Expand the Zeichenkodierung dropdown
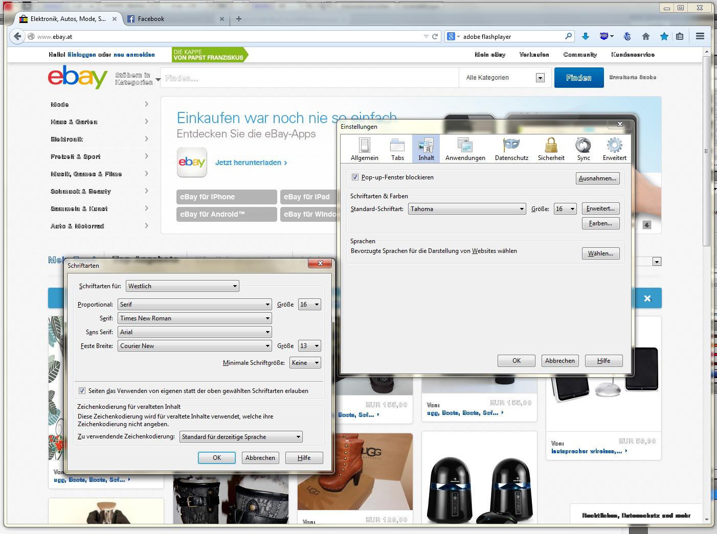The image size is (717, 534). pyautogui.click(x=241, y=437)
